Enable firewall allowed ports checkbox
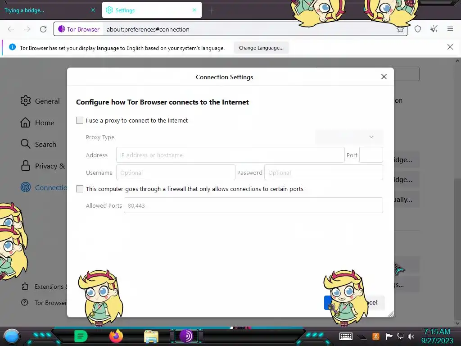 (80, 189)
